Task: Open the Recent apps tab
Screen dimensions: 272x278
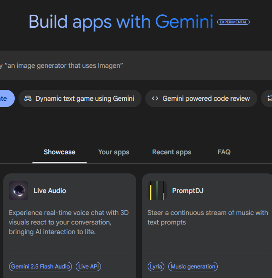Action: (x=171, y=152)
